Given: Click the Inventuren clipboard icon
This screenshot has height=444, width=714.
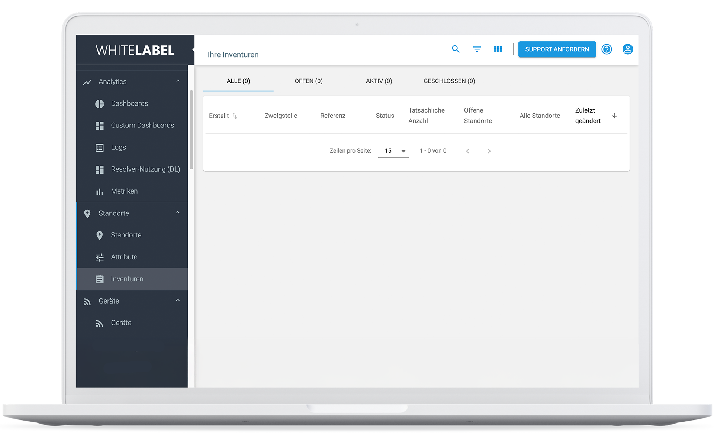Looking at the screenshot, I should (x=99, y=279).
